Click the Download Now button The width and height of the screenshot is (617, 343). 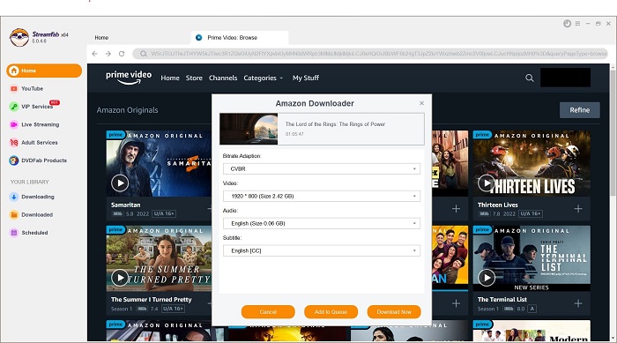coord(394,311)
